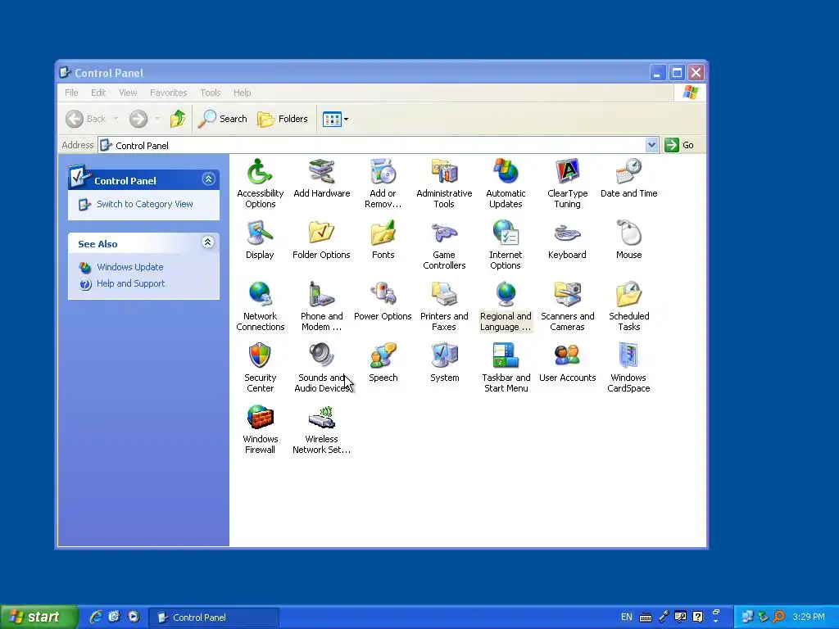
Task: Open Accessibility Options applet
Action: click(x=260, y=183)
